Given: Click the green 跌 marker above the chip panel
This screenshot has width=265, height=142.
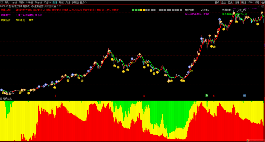Looking at the screenshot, I should click(207, 95).
